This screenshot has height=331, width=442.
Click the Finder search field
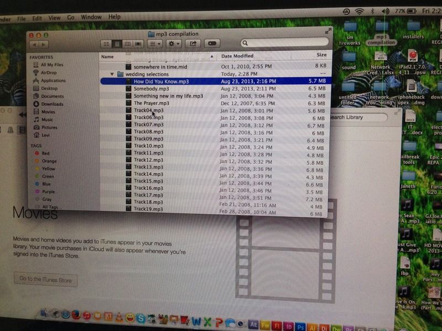[x=282, y=42]
